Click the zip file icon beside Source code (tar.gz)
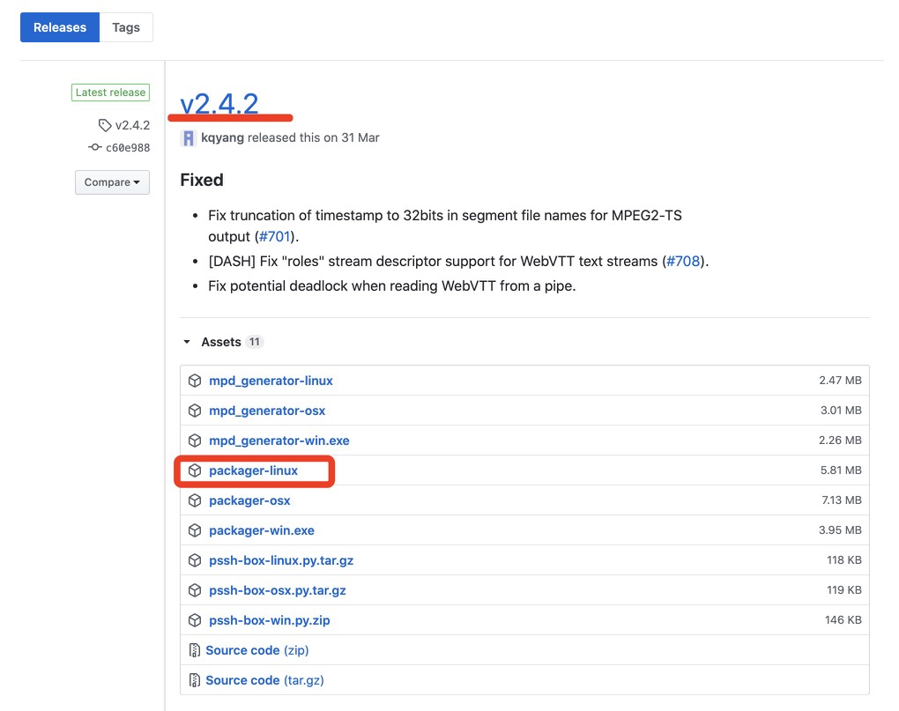 coord(195,680)
